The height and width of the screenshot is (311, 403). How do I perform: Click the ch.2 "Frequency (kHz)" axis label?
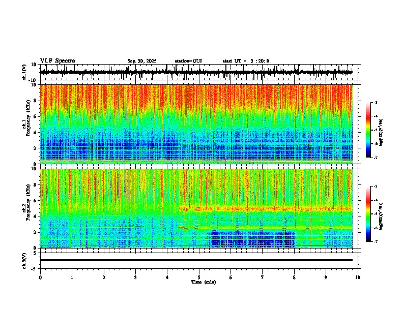point(28,202)
